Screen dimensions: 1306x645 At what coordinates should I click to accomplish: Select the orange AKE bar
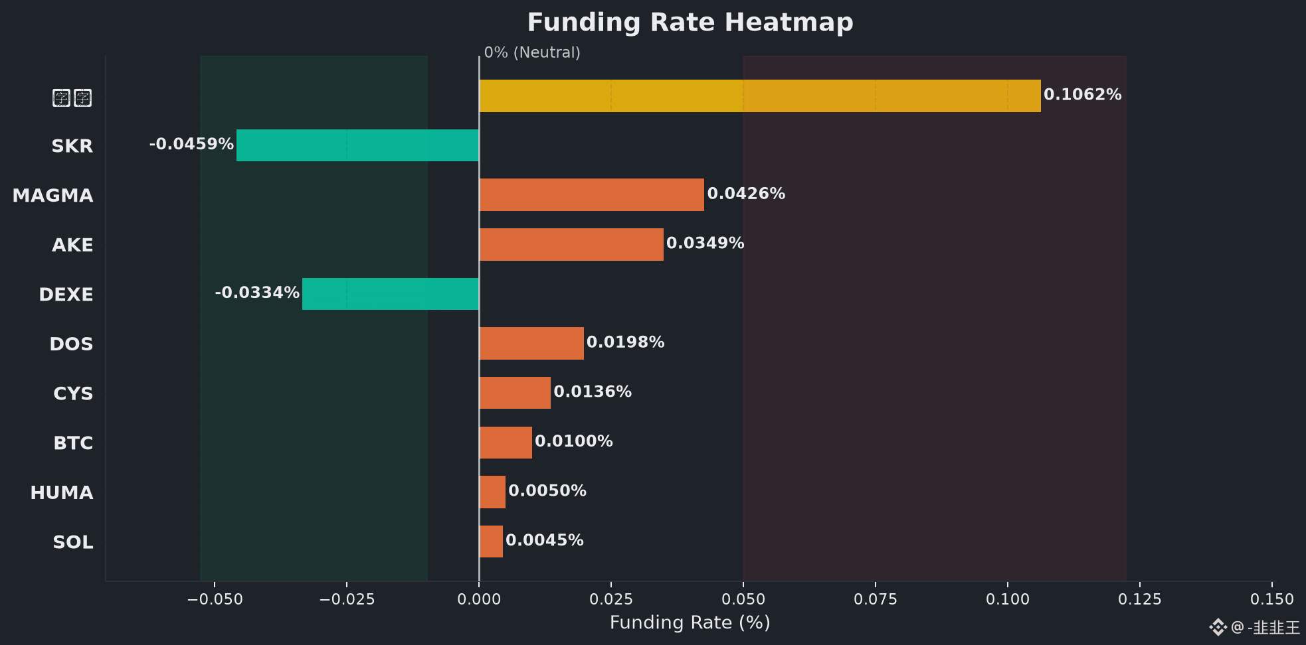pyautogui.click(x=571, y=244)
